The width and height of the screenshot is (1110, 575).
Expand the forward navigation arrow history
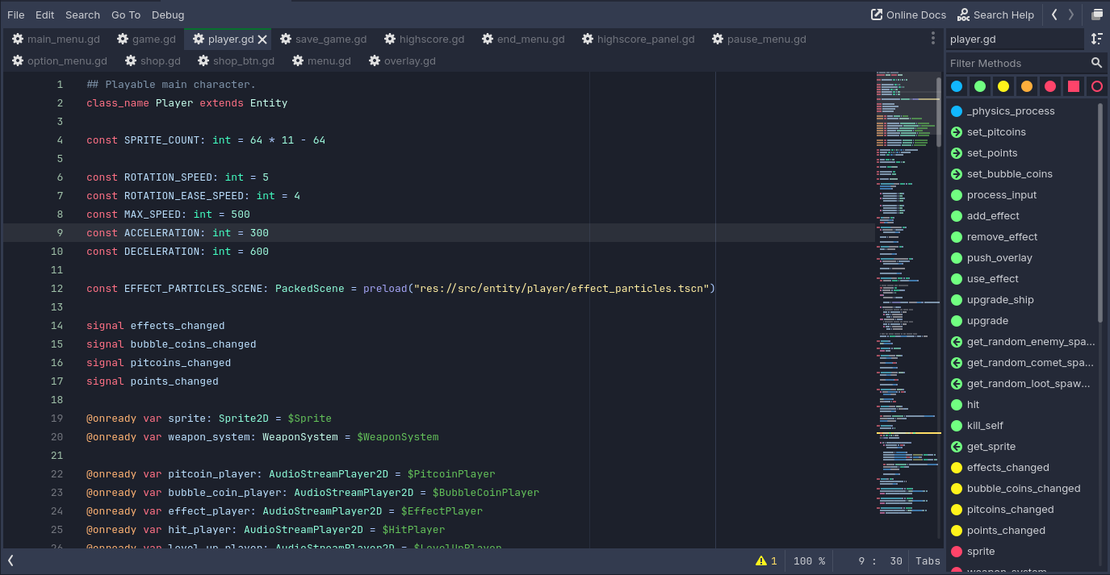(1071, 14)
